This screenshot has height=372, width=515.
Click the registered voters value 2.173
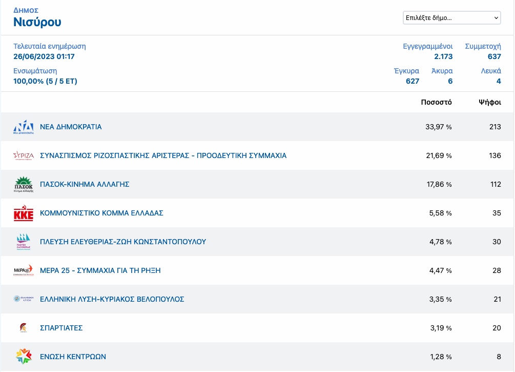coord(443,56)
